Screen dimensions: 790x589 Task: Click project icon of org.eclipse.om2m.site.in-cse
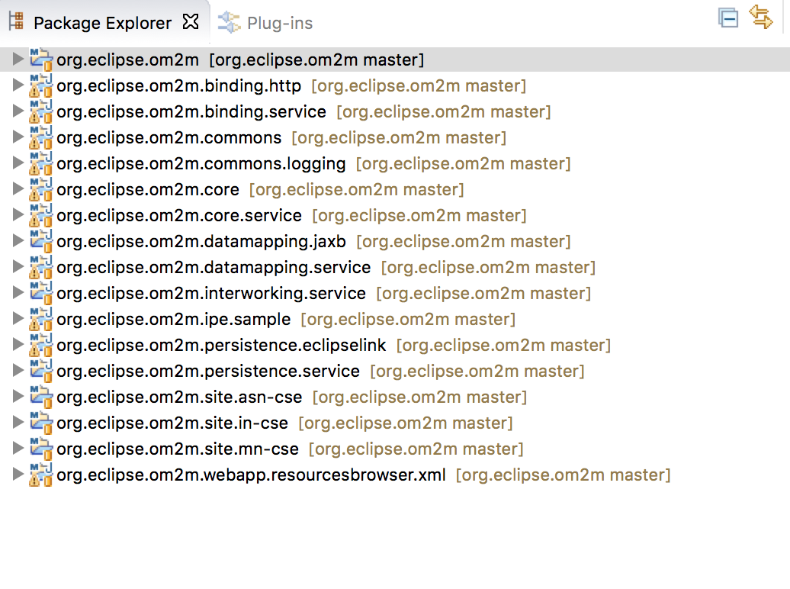pyautogui.click(x=40, y=423)
